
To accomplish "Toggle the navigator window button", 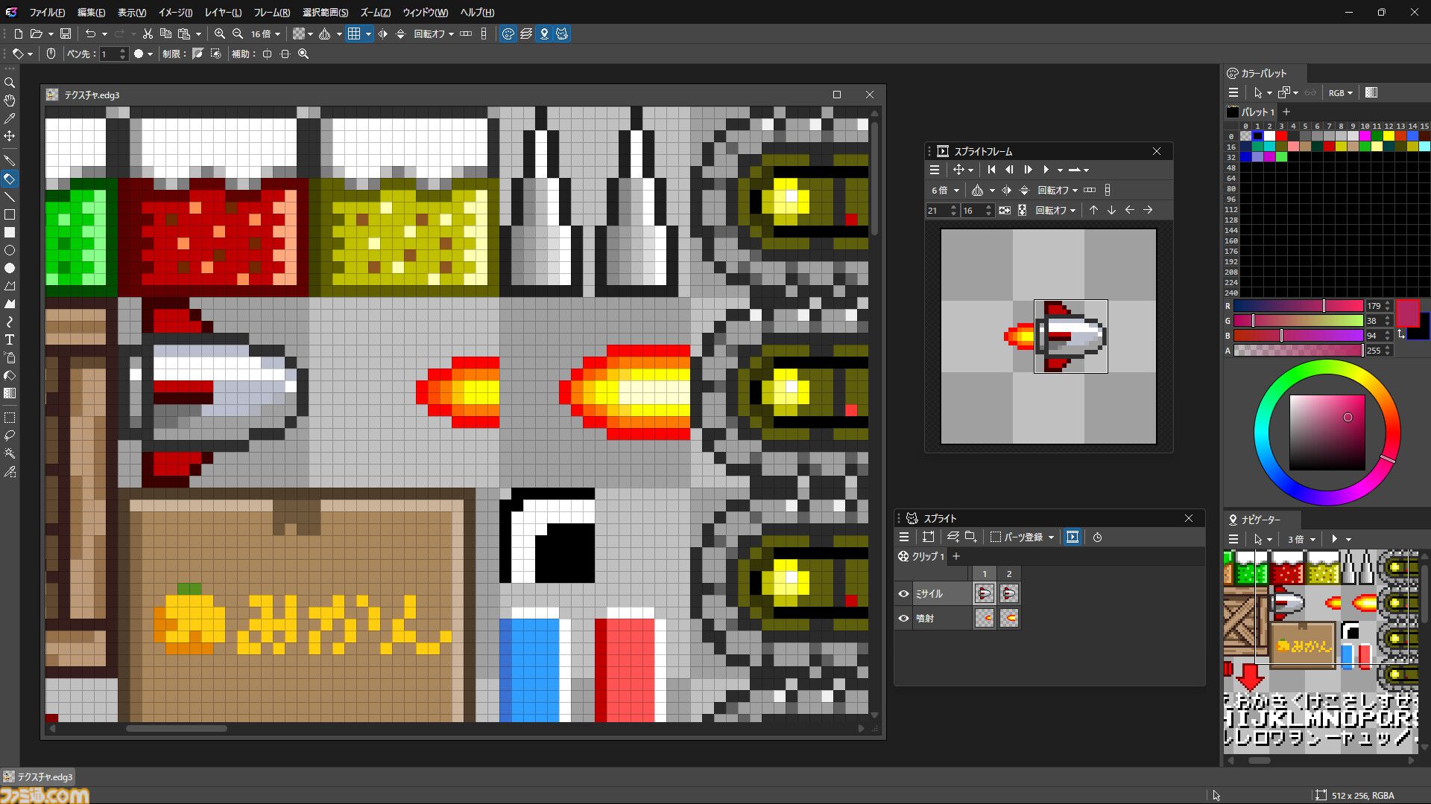I will (x=544, y=33).
